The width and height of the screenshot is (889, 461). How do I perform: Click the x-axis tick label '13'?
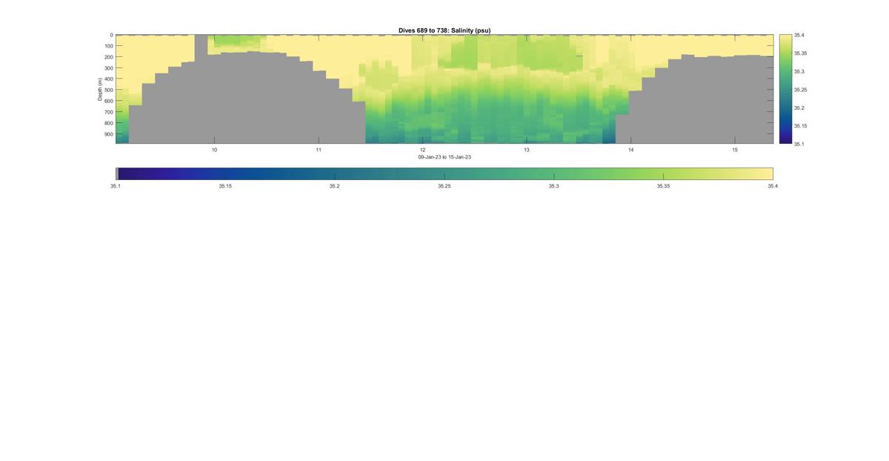527,150
